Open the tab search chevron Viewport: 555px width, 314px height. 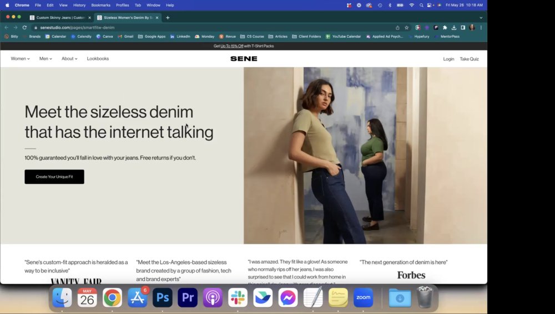(x=481, y=18)
